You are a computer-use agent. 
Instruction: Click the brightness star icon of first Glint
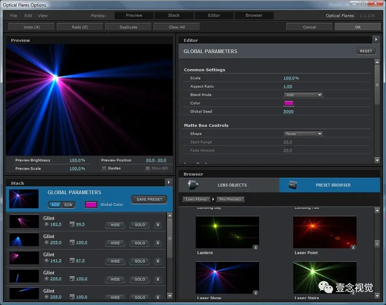(x=46, y=224)
